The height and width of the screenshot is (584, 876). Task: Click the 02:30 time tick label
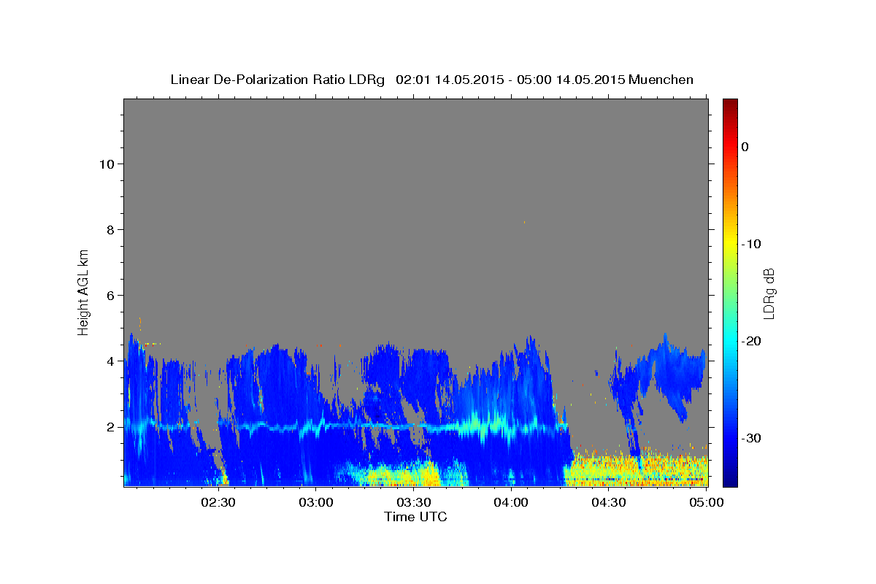218,502
